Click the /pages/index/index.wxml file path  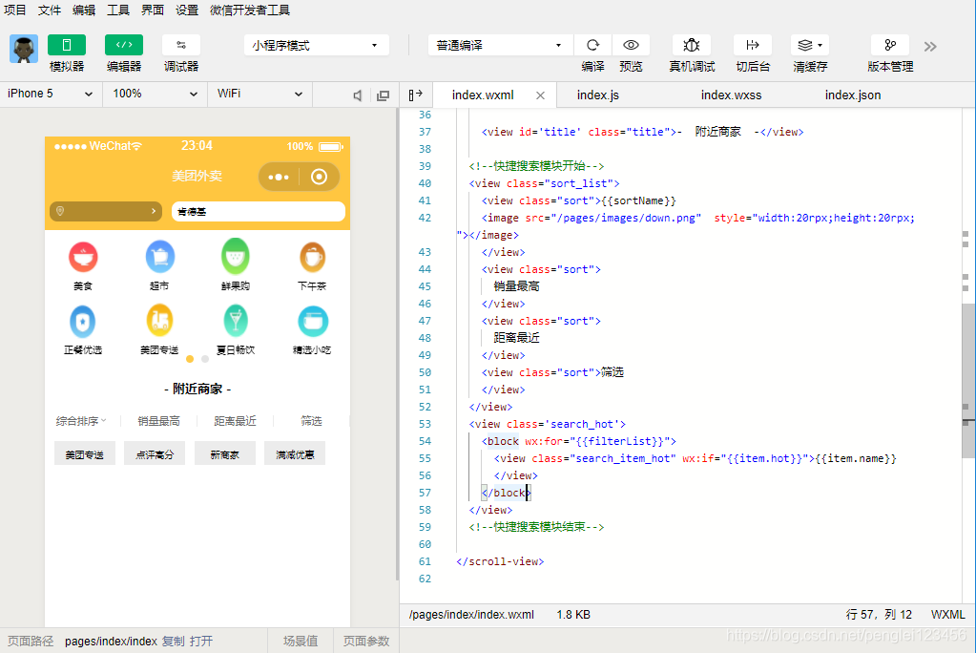[x=471, y=615]
